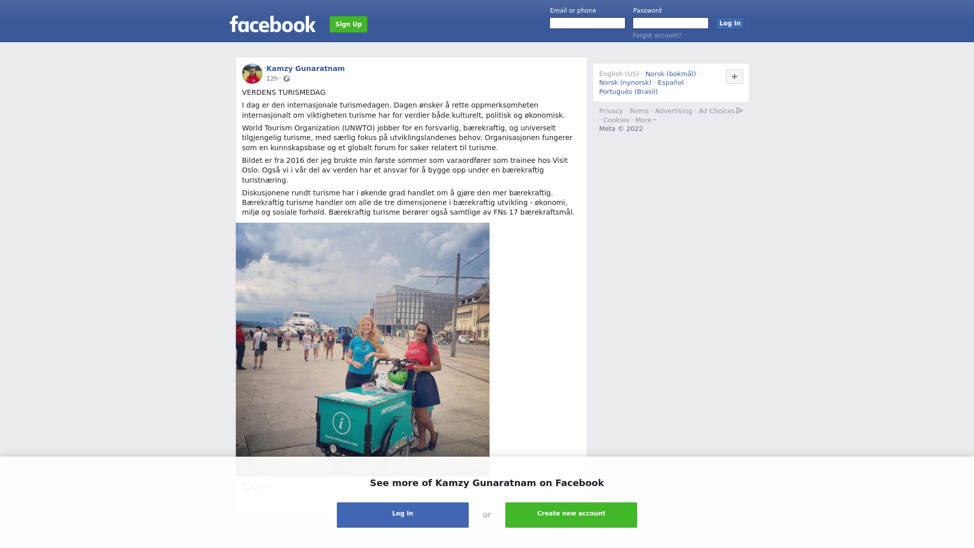
Task: Click the blue Log In banner button
Action: pos(403,515)
